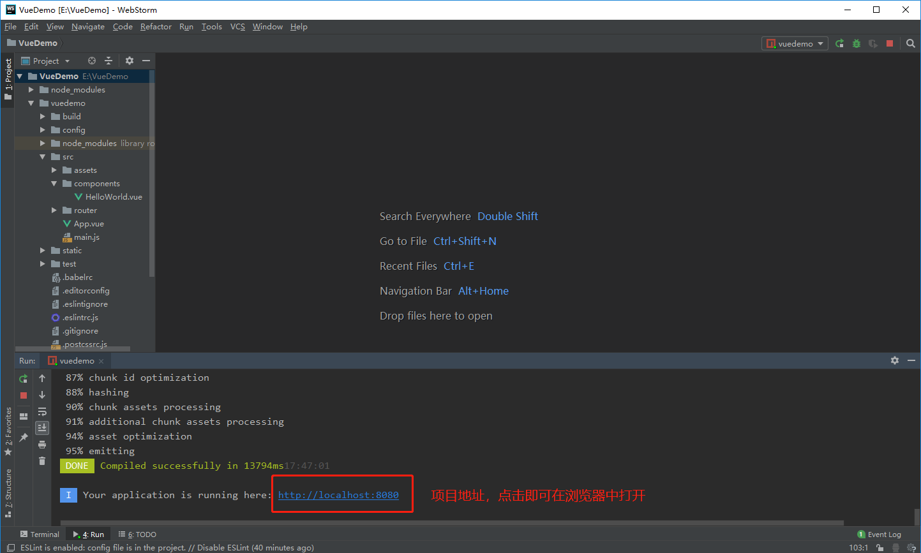The height and width of the screenshot is (553, 921).
Task: Toggle soft-wrap in Run console
Action: [x=42, y=411]
